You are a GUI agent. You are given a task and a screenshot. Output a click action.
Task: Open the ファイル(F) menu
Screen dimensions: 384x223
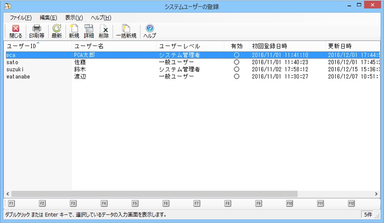tap(21, 17)
